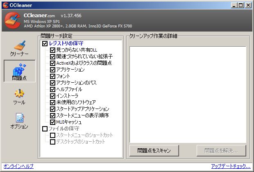Toggle the レジストリの保守 checkbox
Screen dimensions: 254x172
point(45,43)
